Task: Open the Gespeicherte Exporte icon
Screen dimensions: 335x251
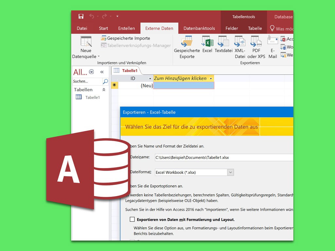Action: pyautogui.click(x=187, y=42)
